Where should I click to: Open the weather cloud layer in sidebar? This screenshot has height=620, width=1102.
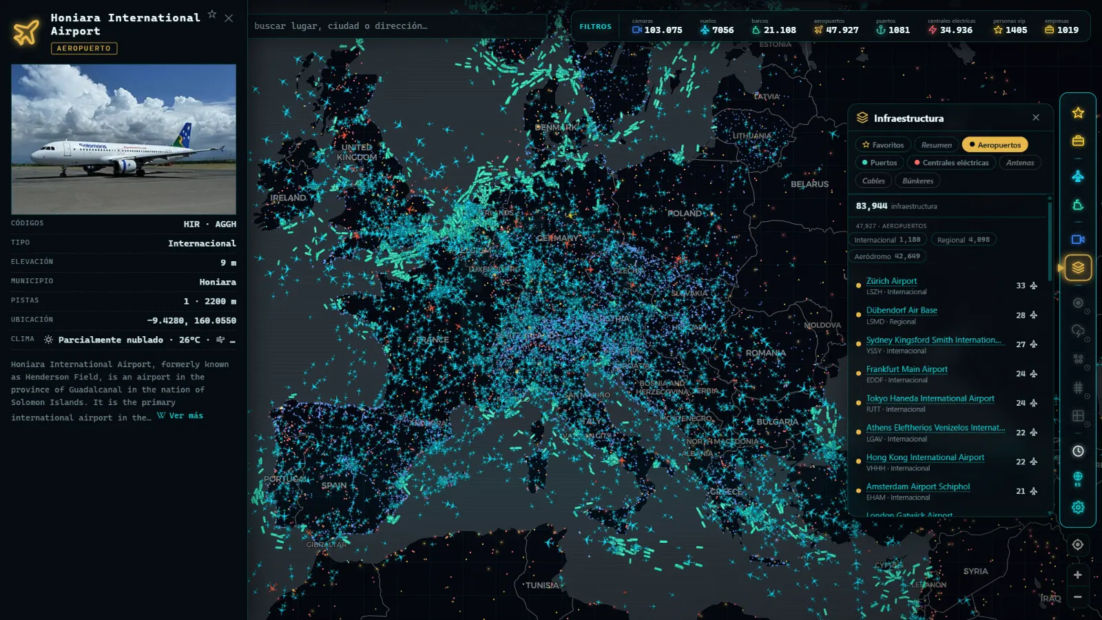click(x=1078, y=331)
